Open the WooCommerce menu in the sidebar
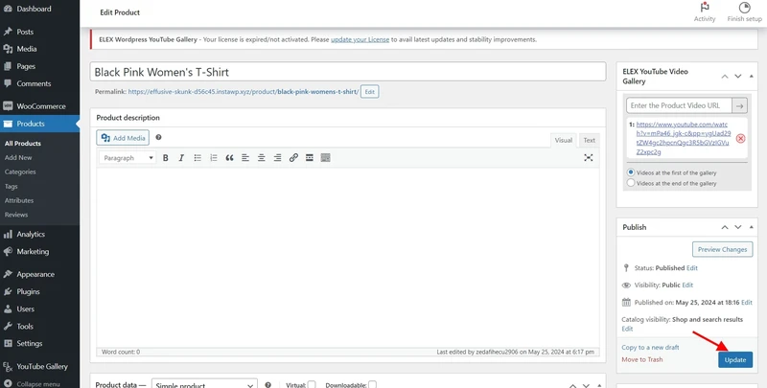This screenshot has height=388, width=767. 40,106
